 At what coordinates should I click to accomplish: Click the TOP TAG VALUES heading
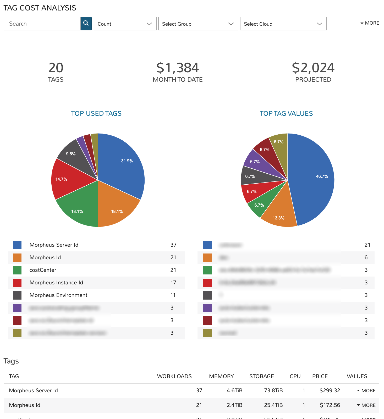pyautogui.click(x=286, y=113)
